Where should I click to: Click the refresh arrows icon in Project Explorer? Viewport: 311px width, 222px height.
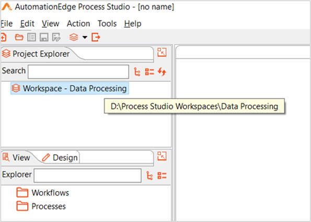(162, 72)
